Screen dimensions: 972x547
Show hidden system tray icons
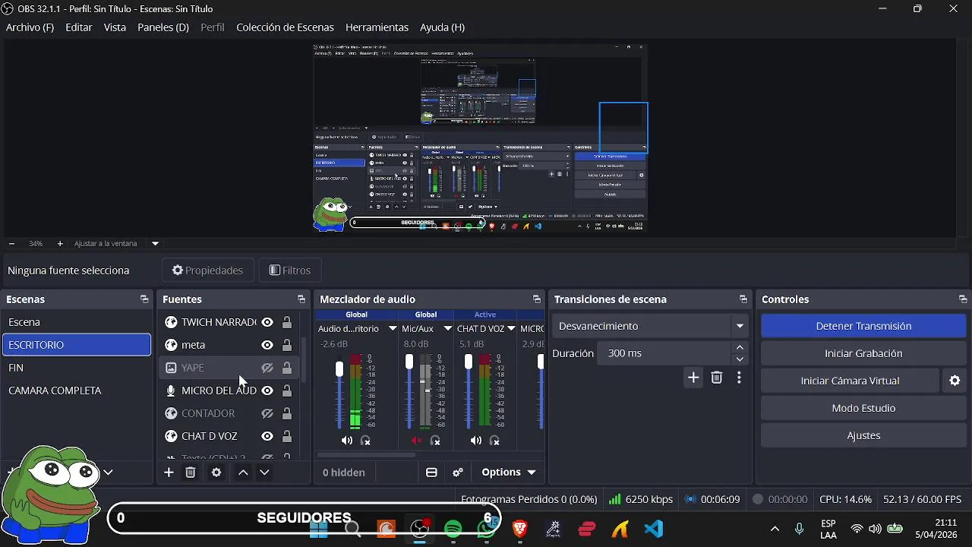tap(775, 529)
